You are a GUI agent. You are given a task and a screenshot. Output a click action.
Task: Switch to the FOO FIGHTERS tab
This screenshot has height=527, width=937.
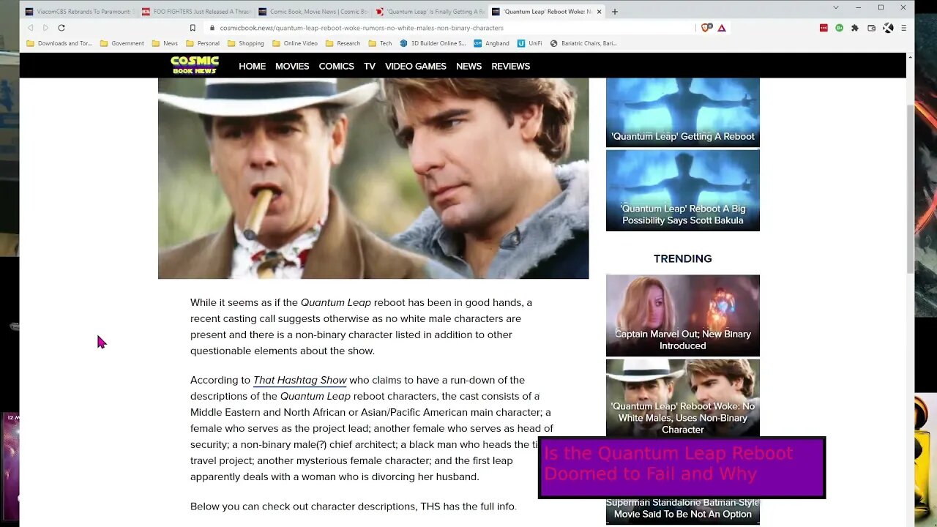(x=195, y=12)
